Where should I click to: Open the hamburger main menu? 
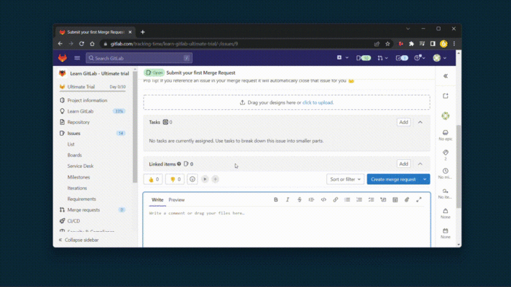(77, 58)
